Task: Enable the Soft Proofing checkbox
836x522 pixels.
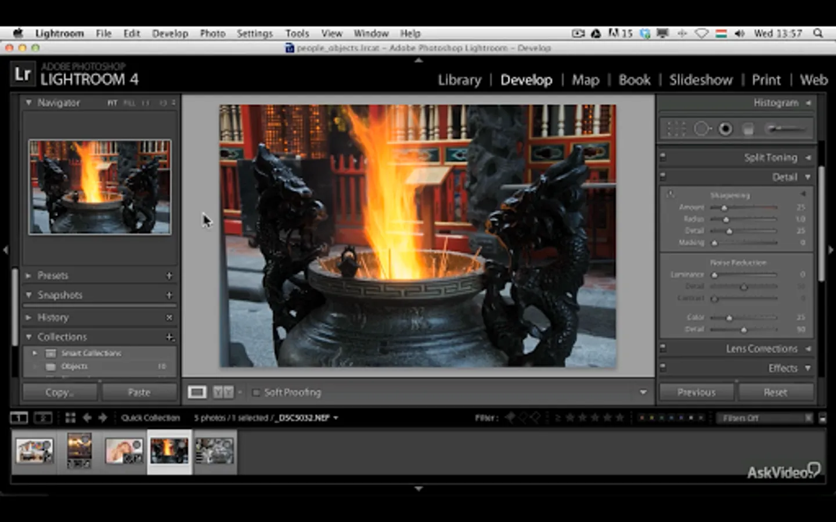Action: click(x=256, y=393)
